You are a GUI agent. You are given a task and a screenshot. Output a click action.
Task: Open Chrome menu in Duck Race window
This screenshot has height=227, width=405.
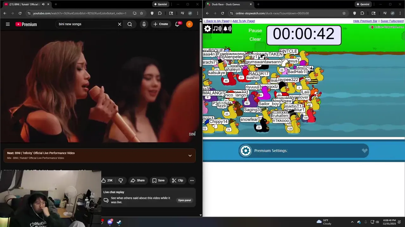coord(400,13)
